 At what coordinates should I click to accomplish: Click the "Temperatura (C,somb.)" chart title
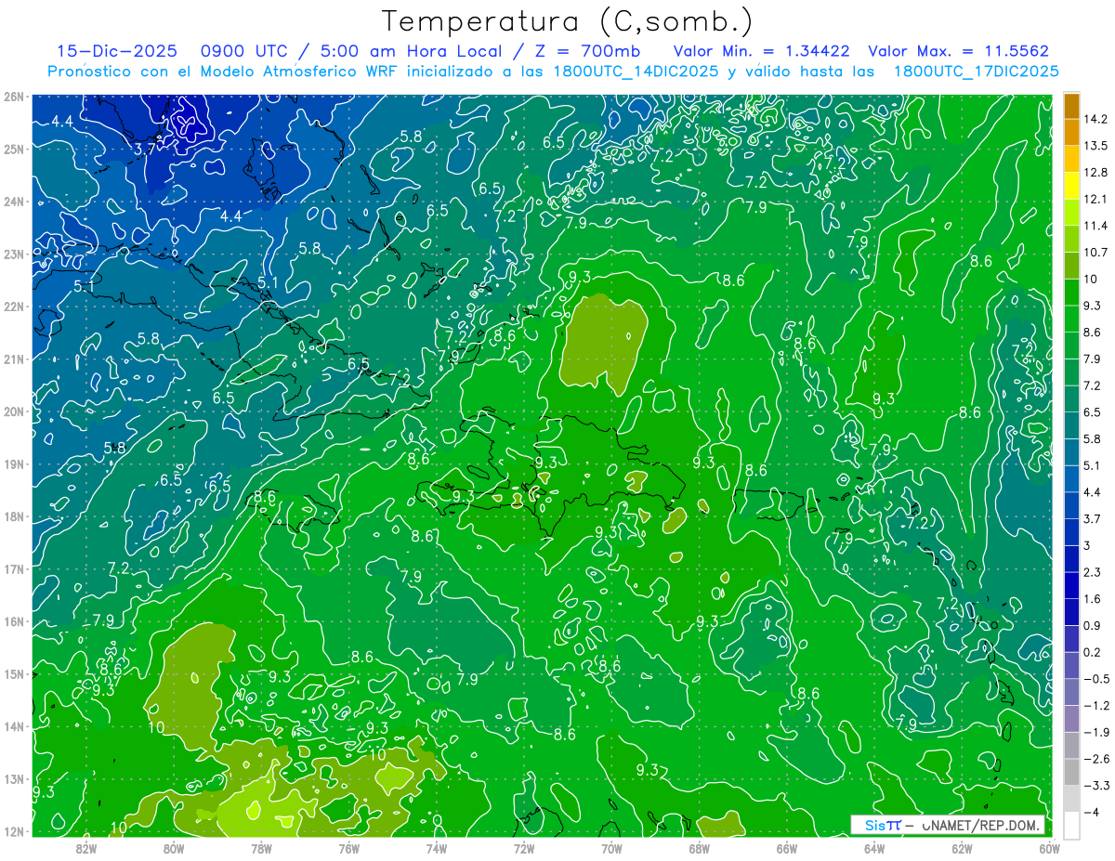(567, 20)
